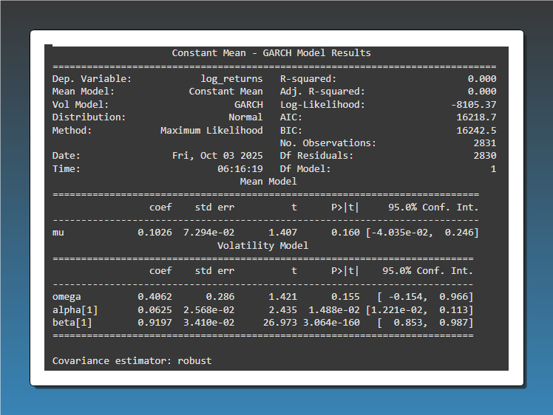Click the 'Volatility Model' section heading
553x415 pixels.
(x=262, y=245)
